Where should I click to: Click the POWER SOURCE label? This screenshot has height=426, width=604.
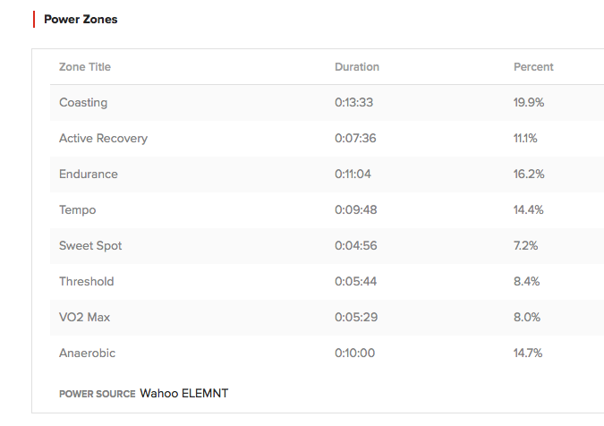click(97, 394)
